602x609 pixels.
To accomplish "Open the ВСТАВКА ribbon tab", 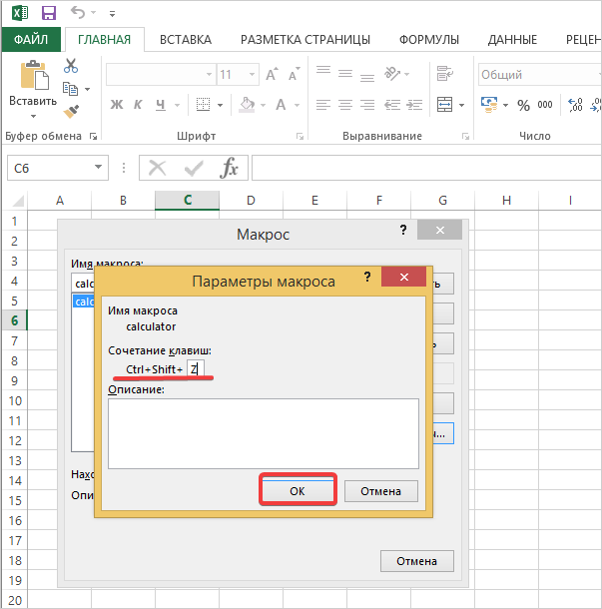I will click(x=185, y=40).
